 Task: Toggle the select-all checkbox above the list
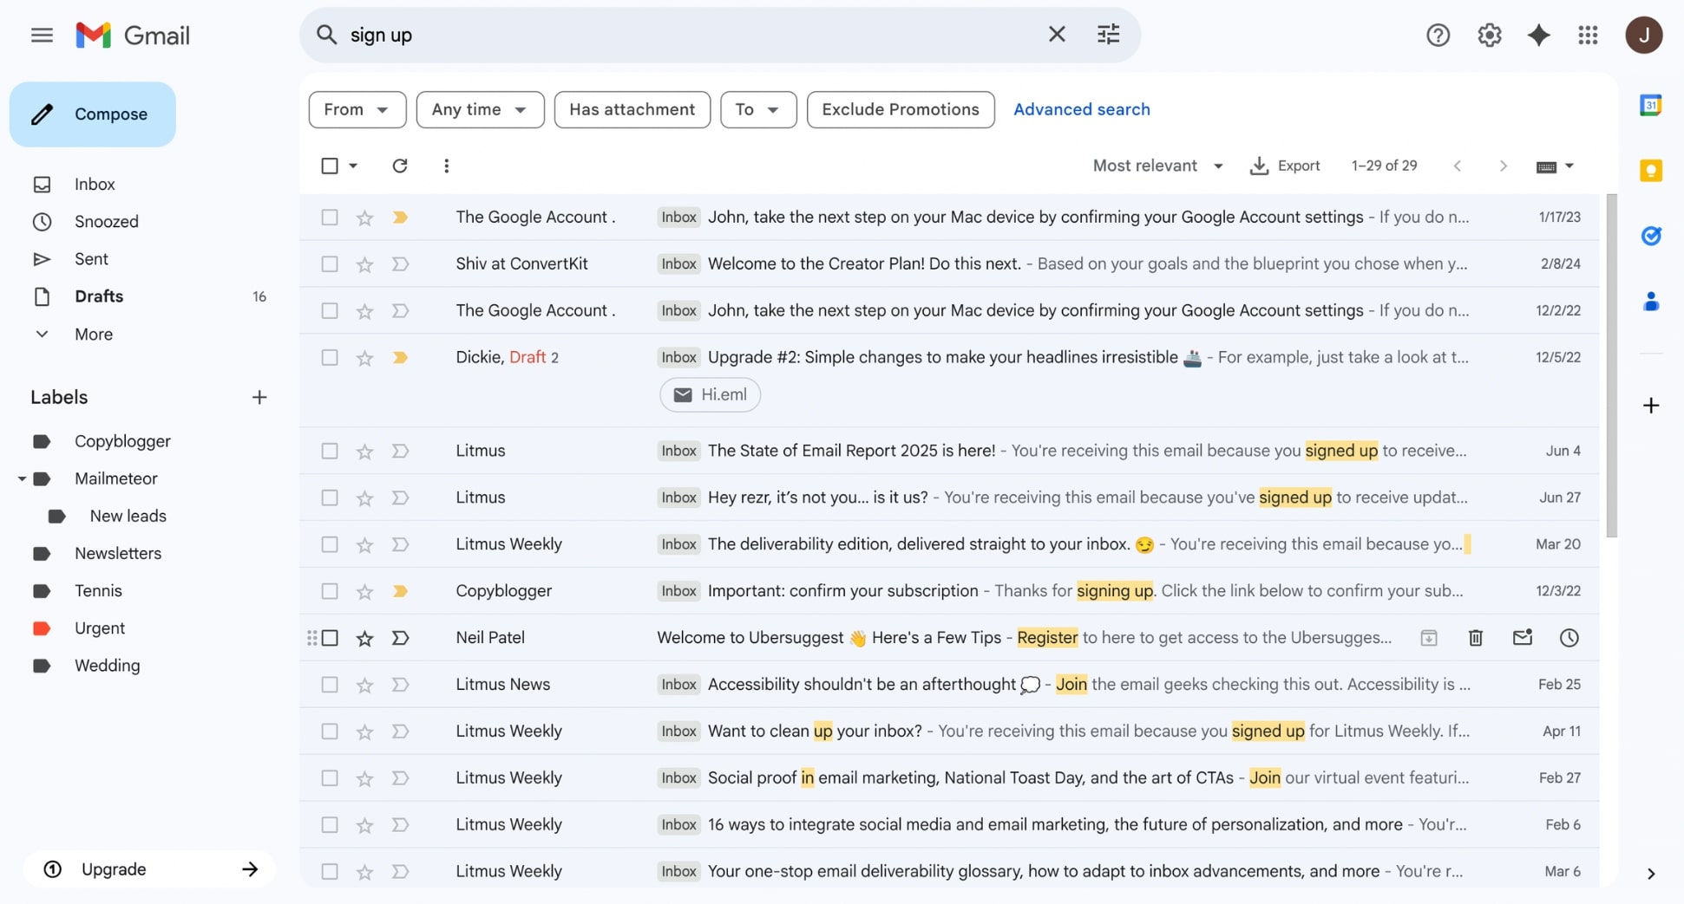330,166
